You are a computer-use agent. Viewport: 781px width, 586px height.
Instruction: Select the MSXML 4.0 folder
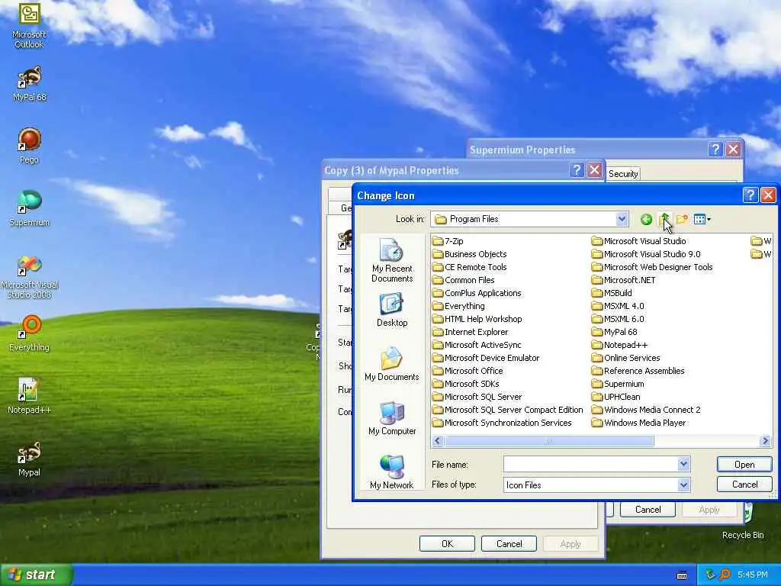(618, 306)
